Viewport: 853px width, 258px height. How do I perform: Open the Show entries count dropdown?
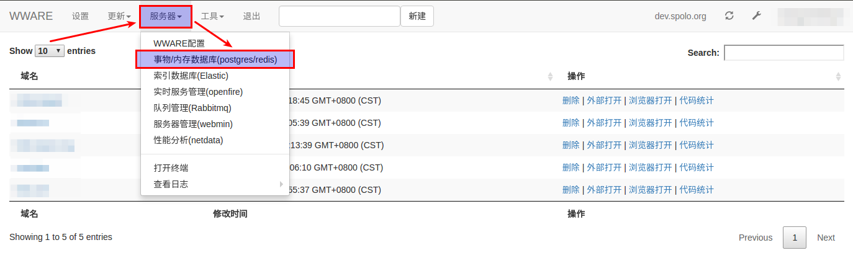pos(50,51)
